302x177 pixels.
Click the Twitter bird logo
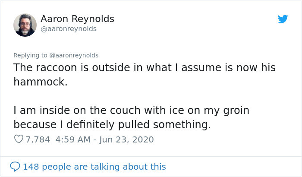click(x=283, y=19)
